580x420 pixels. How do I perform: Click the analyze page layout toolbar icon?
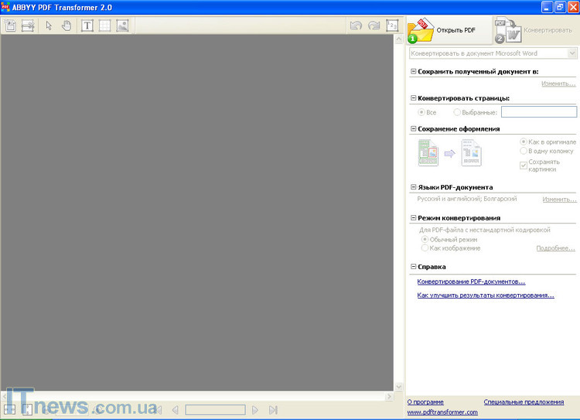pos(10,26)
